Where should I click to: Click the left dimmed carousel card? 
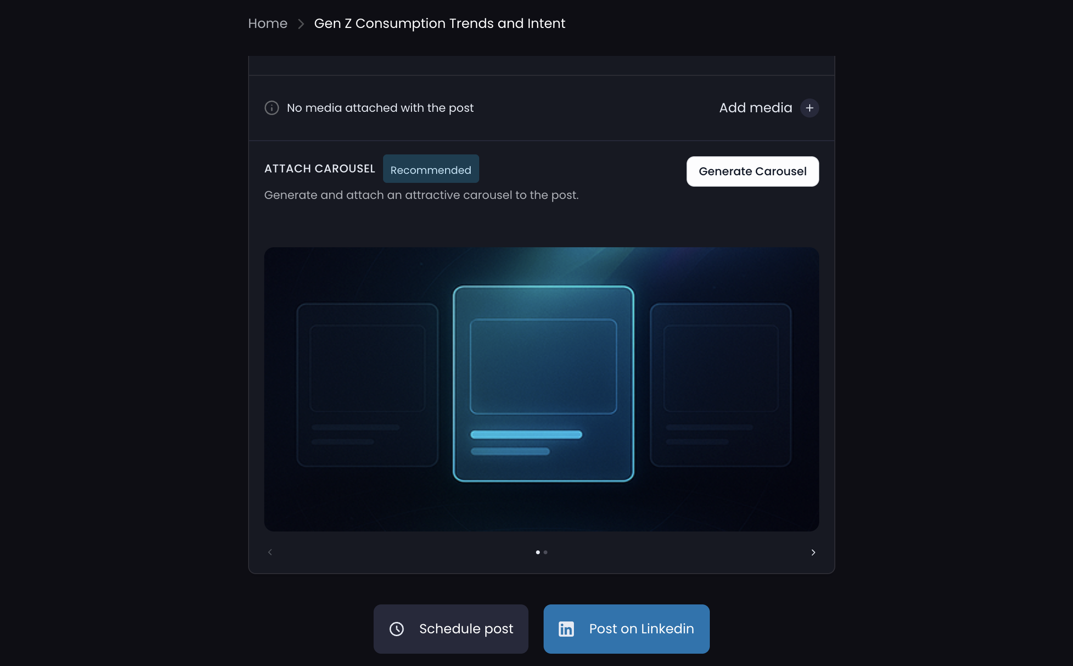pos(367,385)
